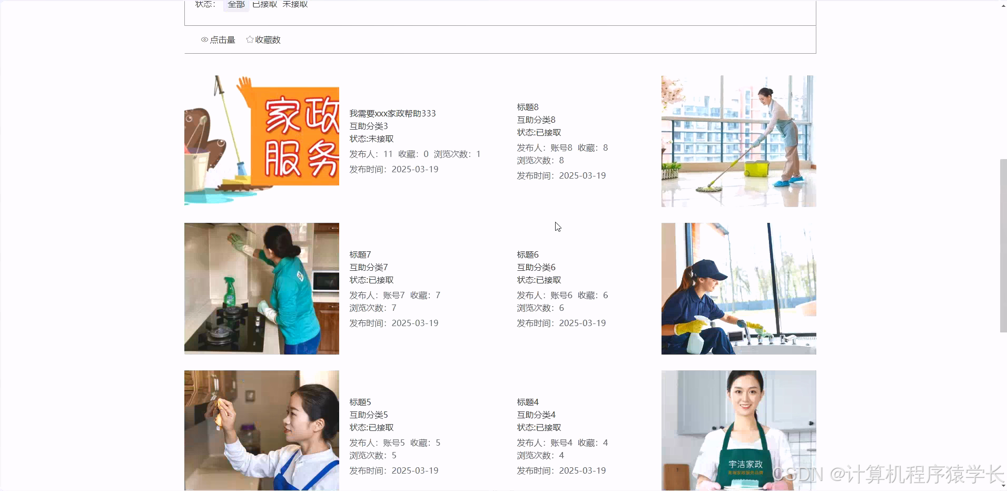Open the post 我需要xxx家政帮助333

pyautogui.click(x=392, y=113)
